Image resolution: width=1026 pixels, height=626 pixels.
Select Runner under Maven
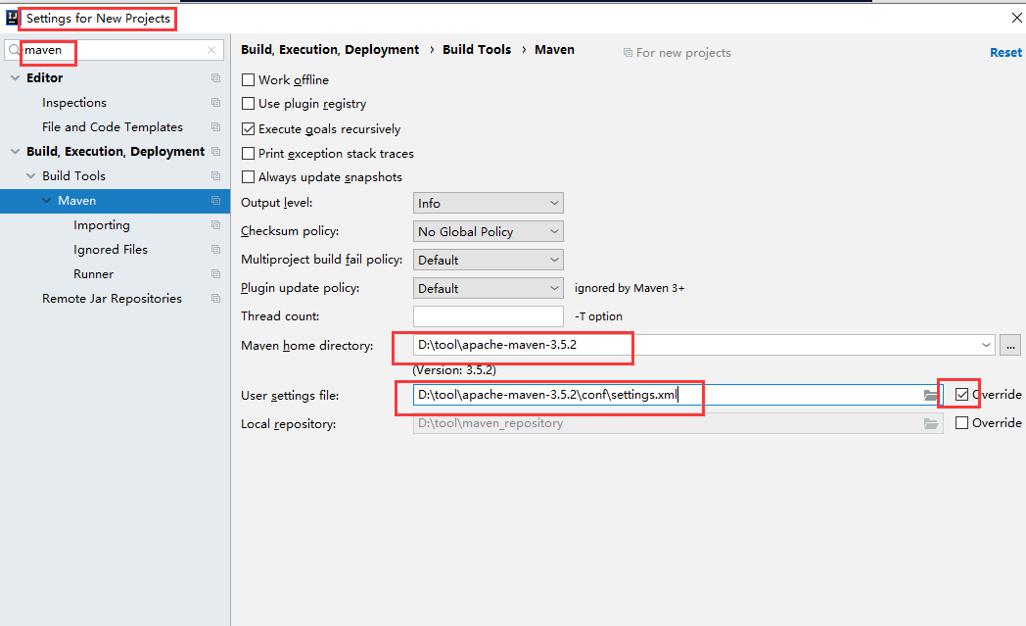pos(93,273)
